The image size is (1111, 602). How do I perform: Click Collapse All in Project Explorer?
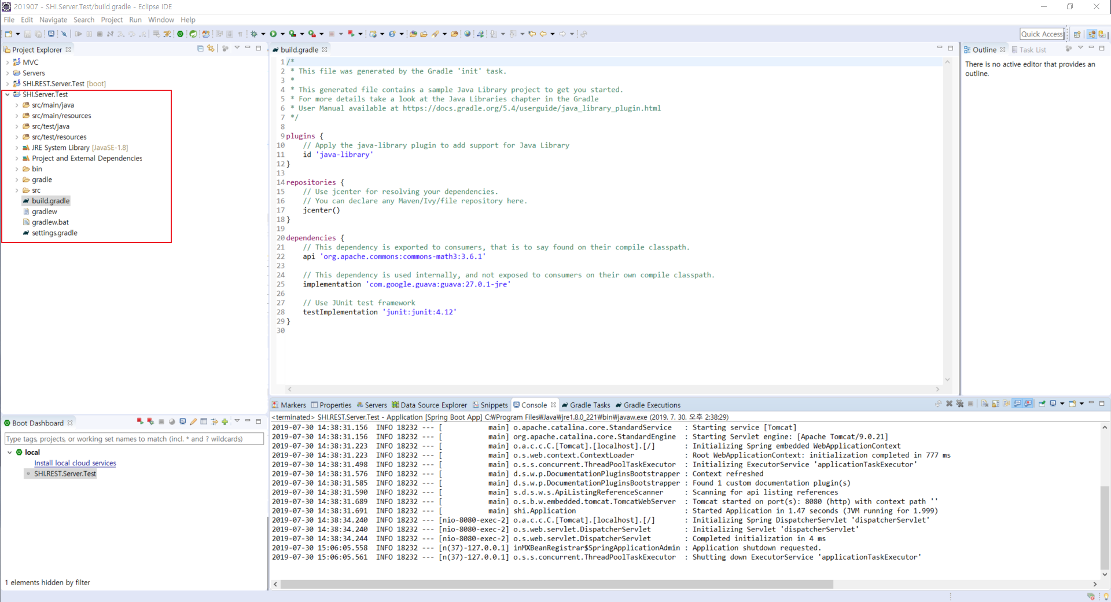(200, 49)
